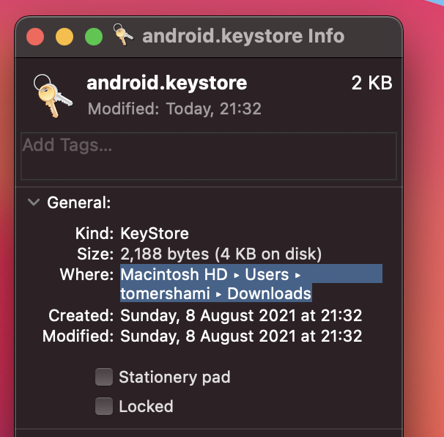Click the android.keystore file name heading

coord(167,83)
